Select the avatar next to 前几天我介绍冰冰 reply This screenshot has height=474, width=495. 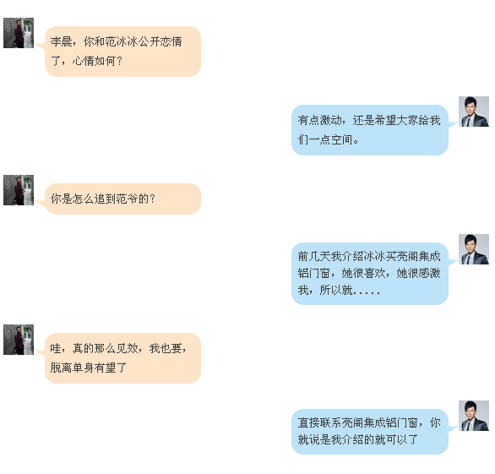click(x=474, y=249)
